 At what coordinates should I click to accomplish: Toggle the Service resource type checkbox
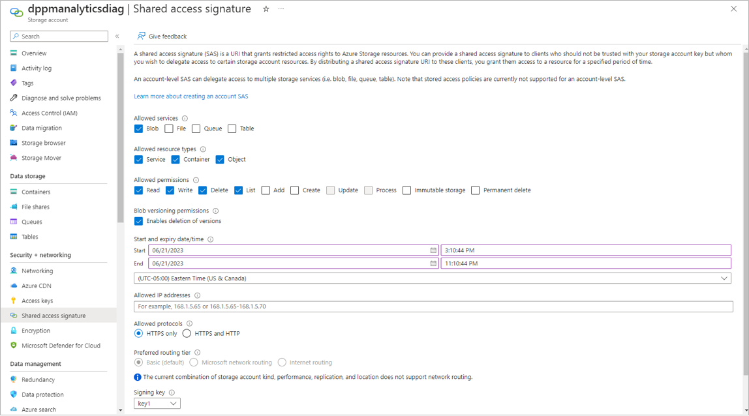click(138, 160)
